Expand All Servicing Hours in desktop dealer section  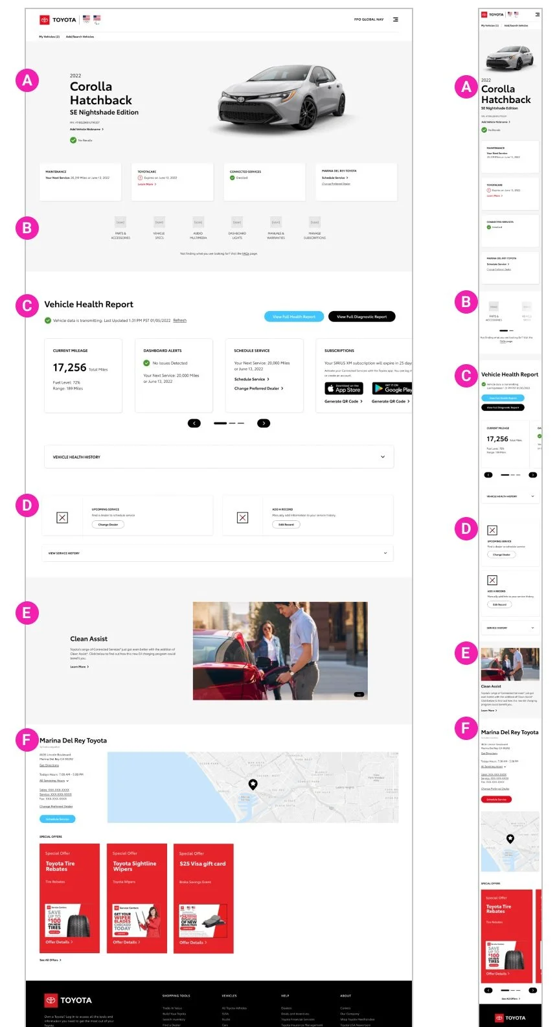(54, 781)
